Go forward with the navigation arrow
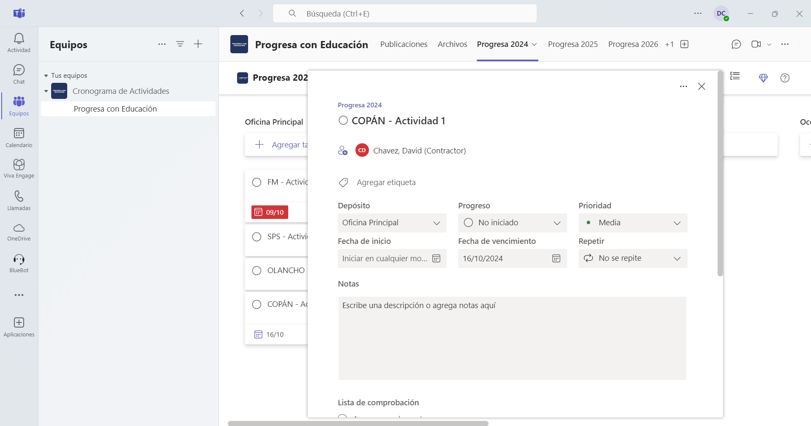This screenshot has height=426, width=811. pos(261,14)
